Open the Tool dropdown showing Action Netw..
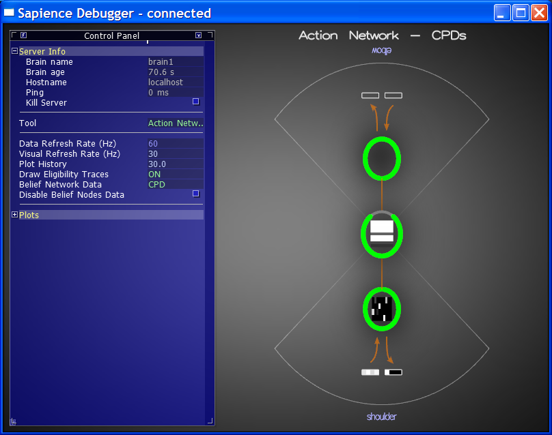The image size is (552, 435). pyautogui.click(x=176, y=123)
